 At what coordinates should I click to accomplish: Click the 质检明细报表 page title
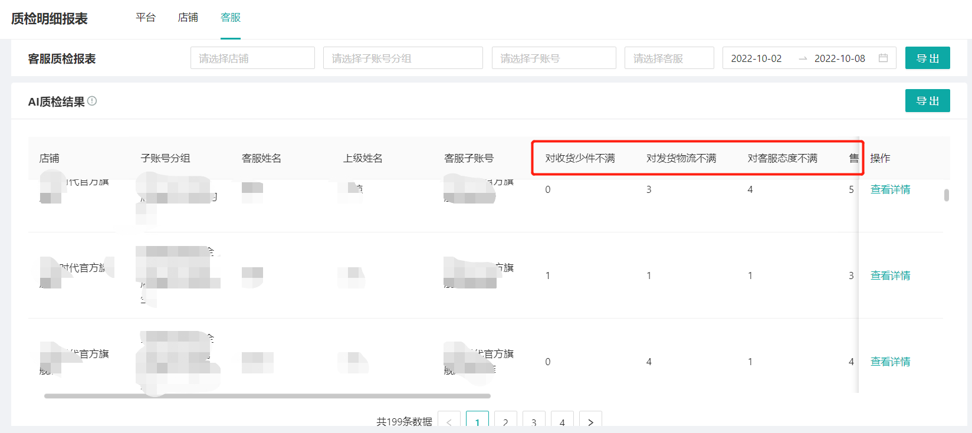point(49,19)
